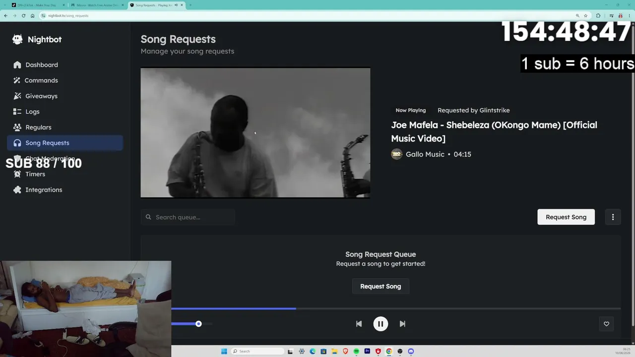Open OBS Studio from the taskbar

click(x=400, y=352)
